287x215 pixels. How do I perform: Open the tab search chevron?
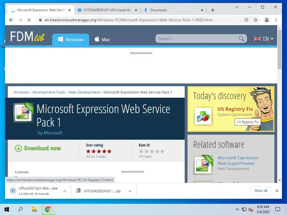pyautogui.click(x=237, y=7)
